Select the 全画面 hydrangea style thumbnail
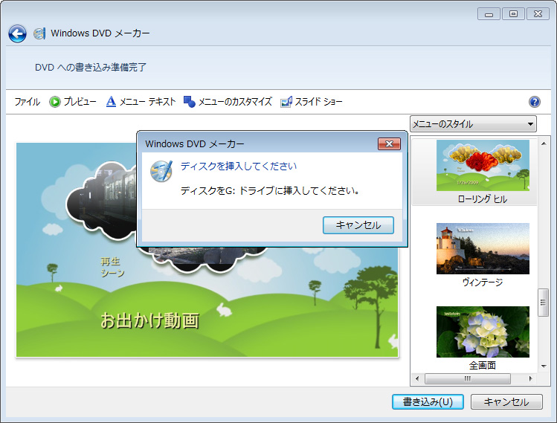This screenshot has height=423, width=557. point(483,332)
